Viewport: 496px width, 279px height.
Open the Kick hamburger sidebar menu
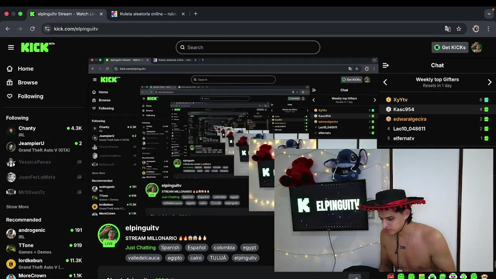11,47
